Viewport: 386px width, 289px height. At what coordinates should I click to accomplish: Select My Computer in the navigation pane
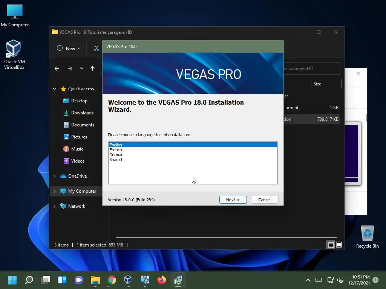(x=78, y=191)
